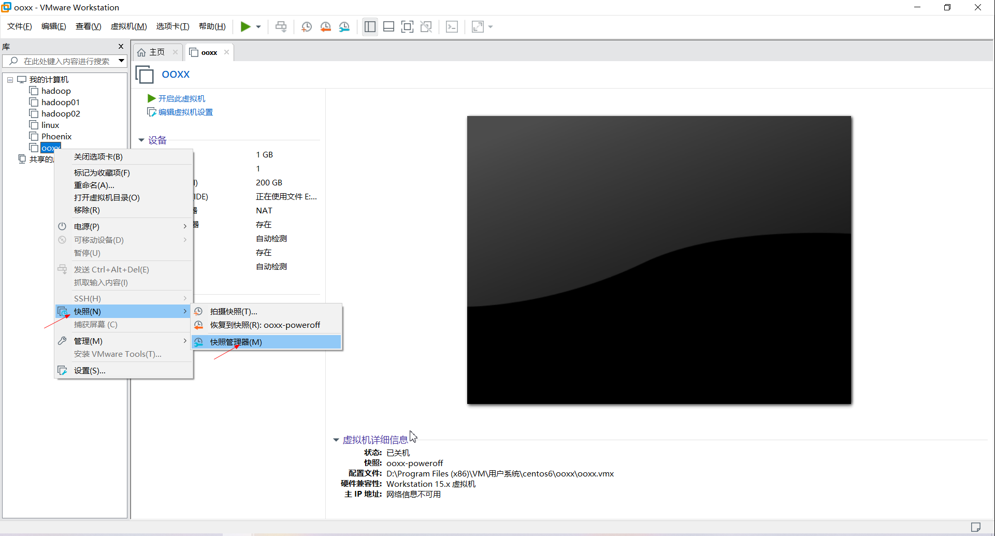Click the NAT network adapter value

coord(264,211)
